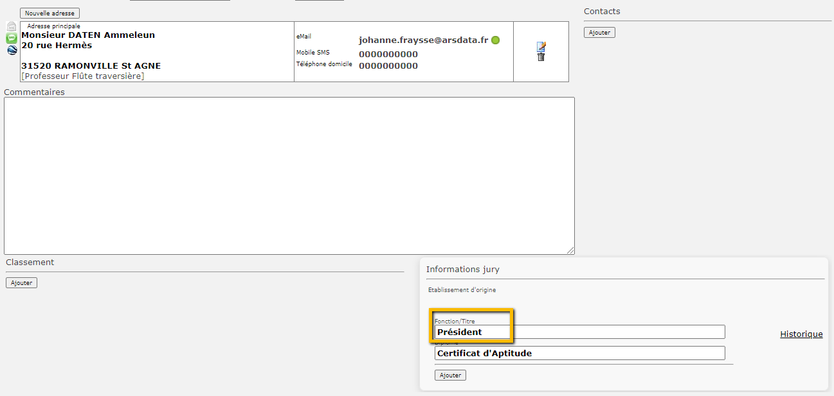Click the email johanne.fraysse@arsdata.fr
Image resolution: width=834 pixels, height=396 pixels.
(423, 40)
